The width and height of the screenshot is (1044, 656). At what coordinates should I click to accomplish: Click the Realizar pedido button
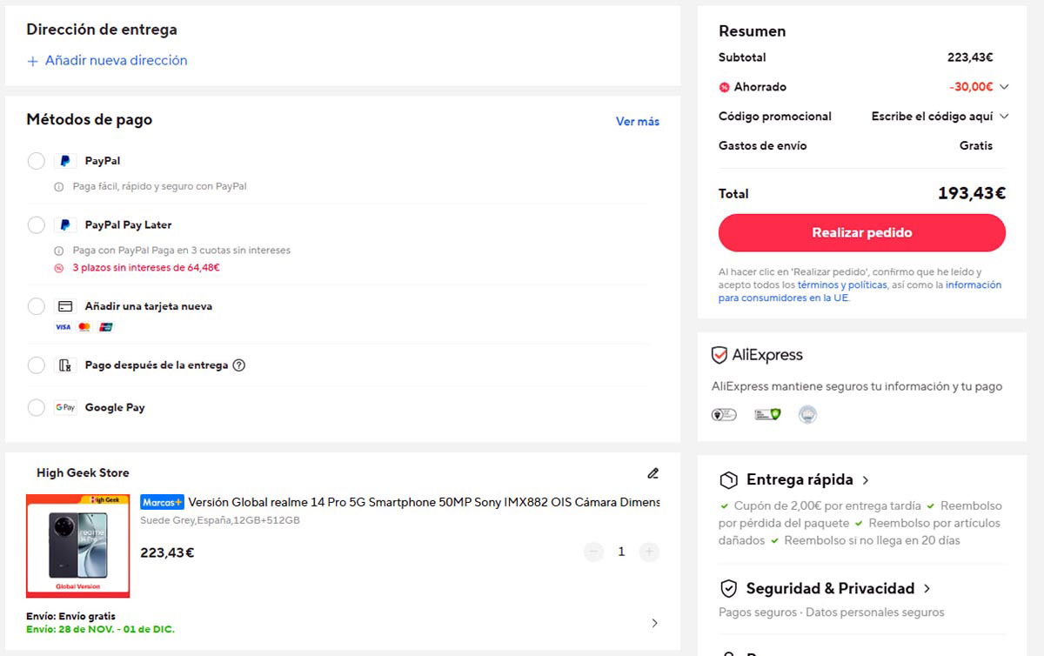(x=861, y=232)
